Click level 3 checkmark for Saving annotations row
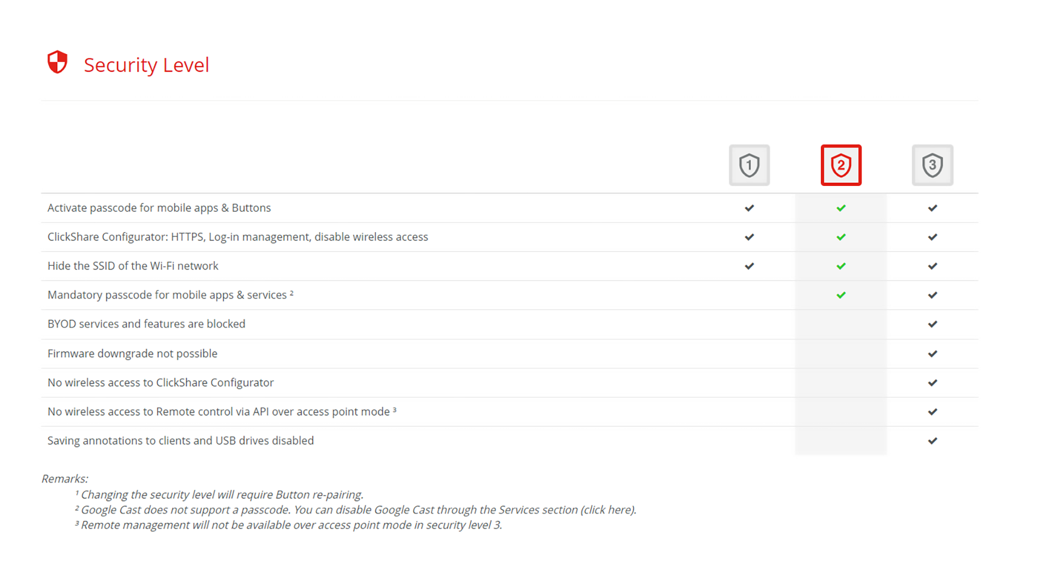The width and height of the screenshot is (1044, 581). [x=932, y=441]
